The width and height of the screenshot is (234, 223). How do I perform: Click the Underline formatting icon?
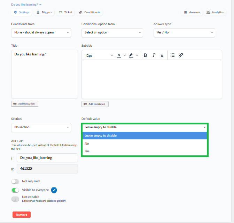(x=162, y=55)
